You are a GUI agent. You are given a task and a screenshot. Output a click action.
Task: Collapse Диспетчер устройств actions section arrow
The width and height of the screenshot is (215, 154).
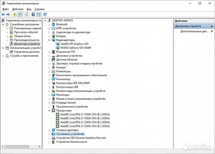tap(212, 26)
